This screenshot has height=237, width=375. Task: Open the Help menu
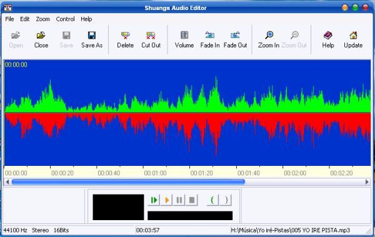(x=86, y=19)
